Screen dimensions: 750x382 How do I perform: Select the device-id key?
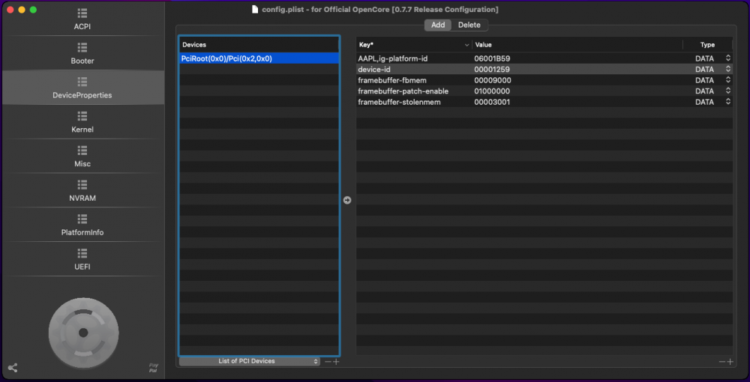pos(374,69)
